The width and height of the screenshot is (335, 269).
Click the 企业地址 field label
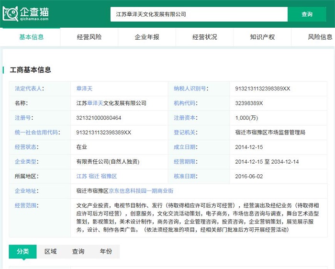(x=26, y=191)
